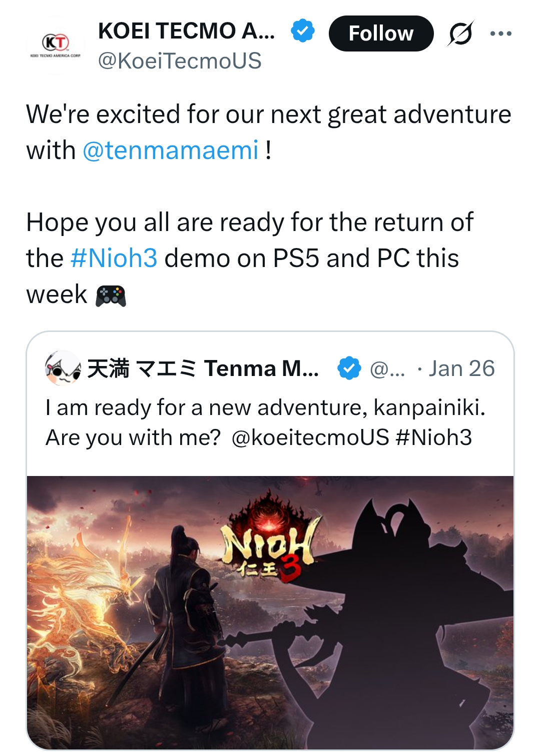Click Tenma Maemi's blue verified badge

349,368
